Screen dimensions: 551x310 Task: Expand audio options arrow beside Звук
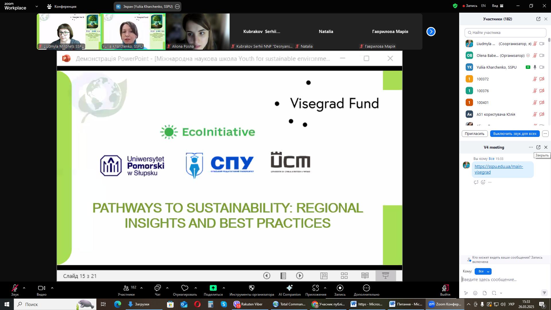tap(24, 288)
